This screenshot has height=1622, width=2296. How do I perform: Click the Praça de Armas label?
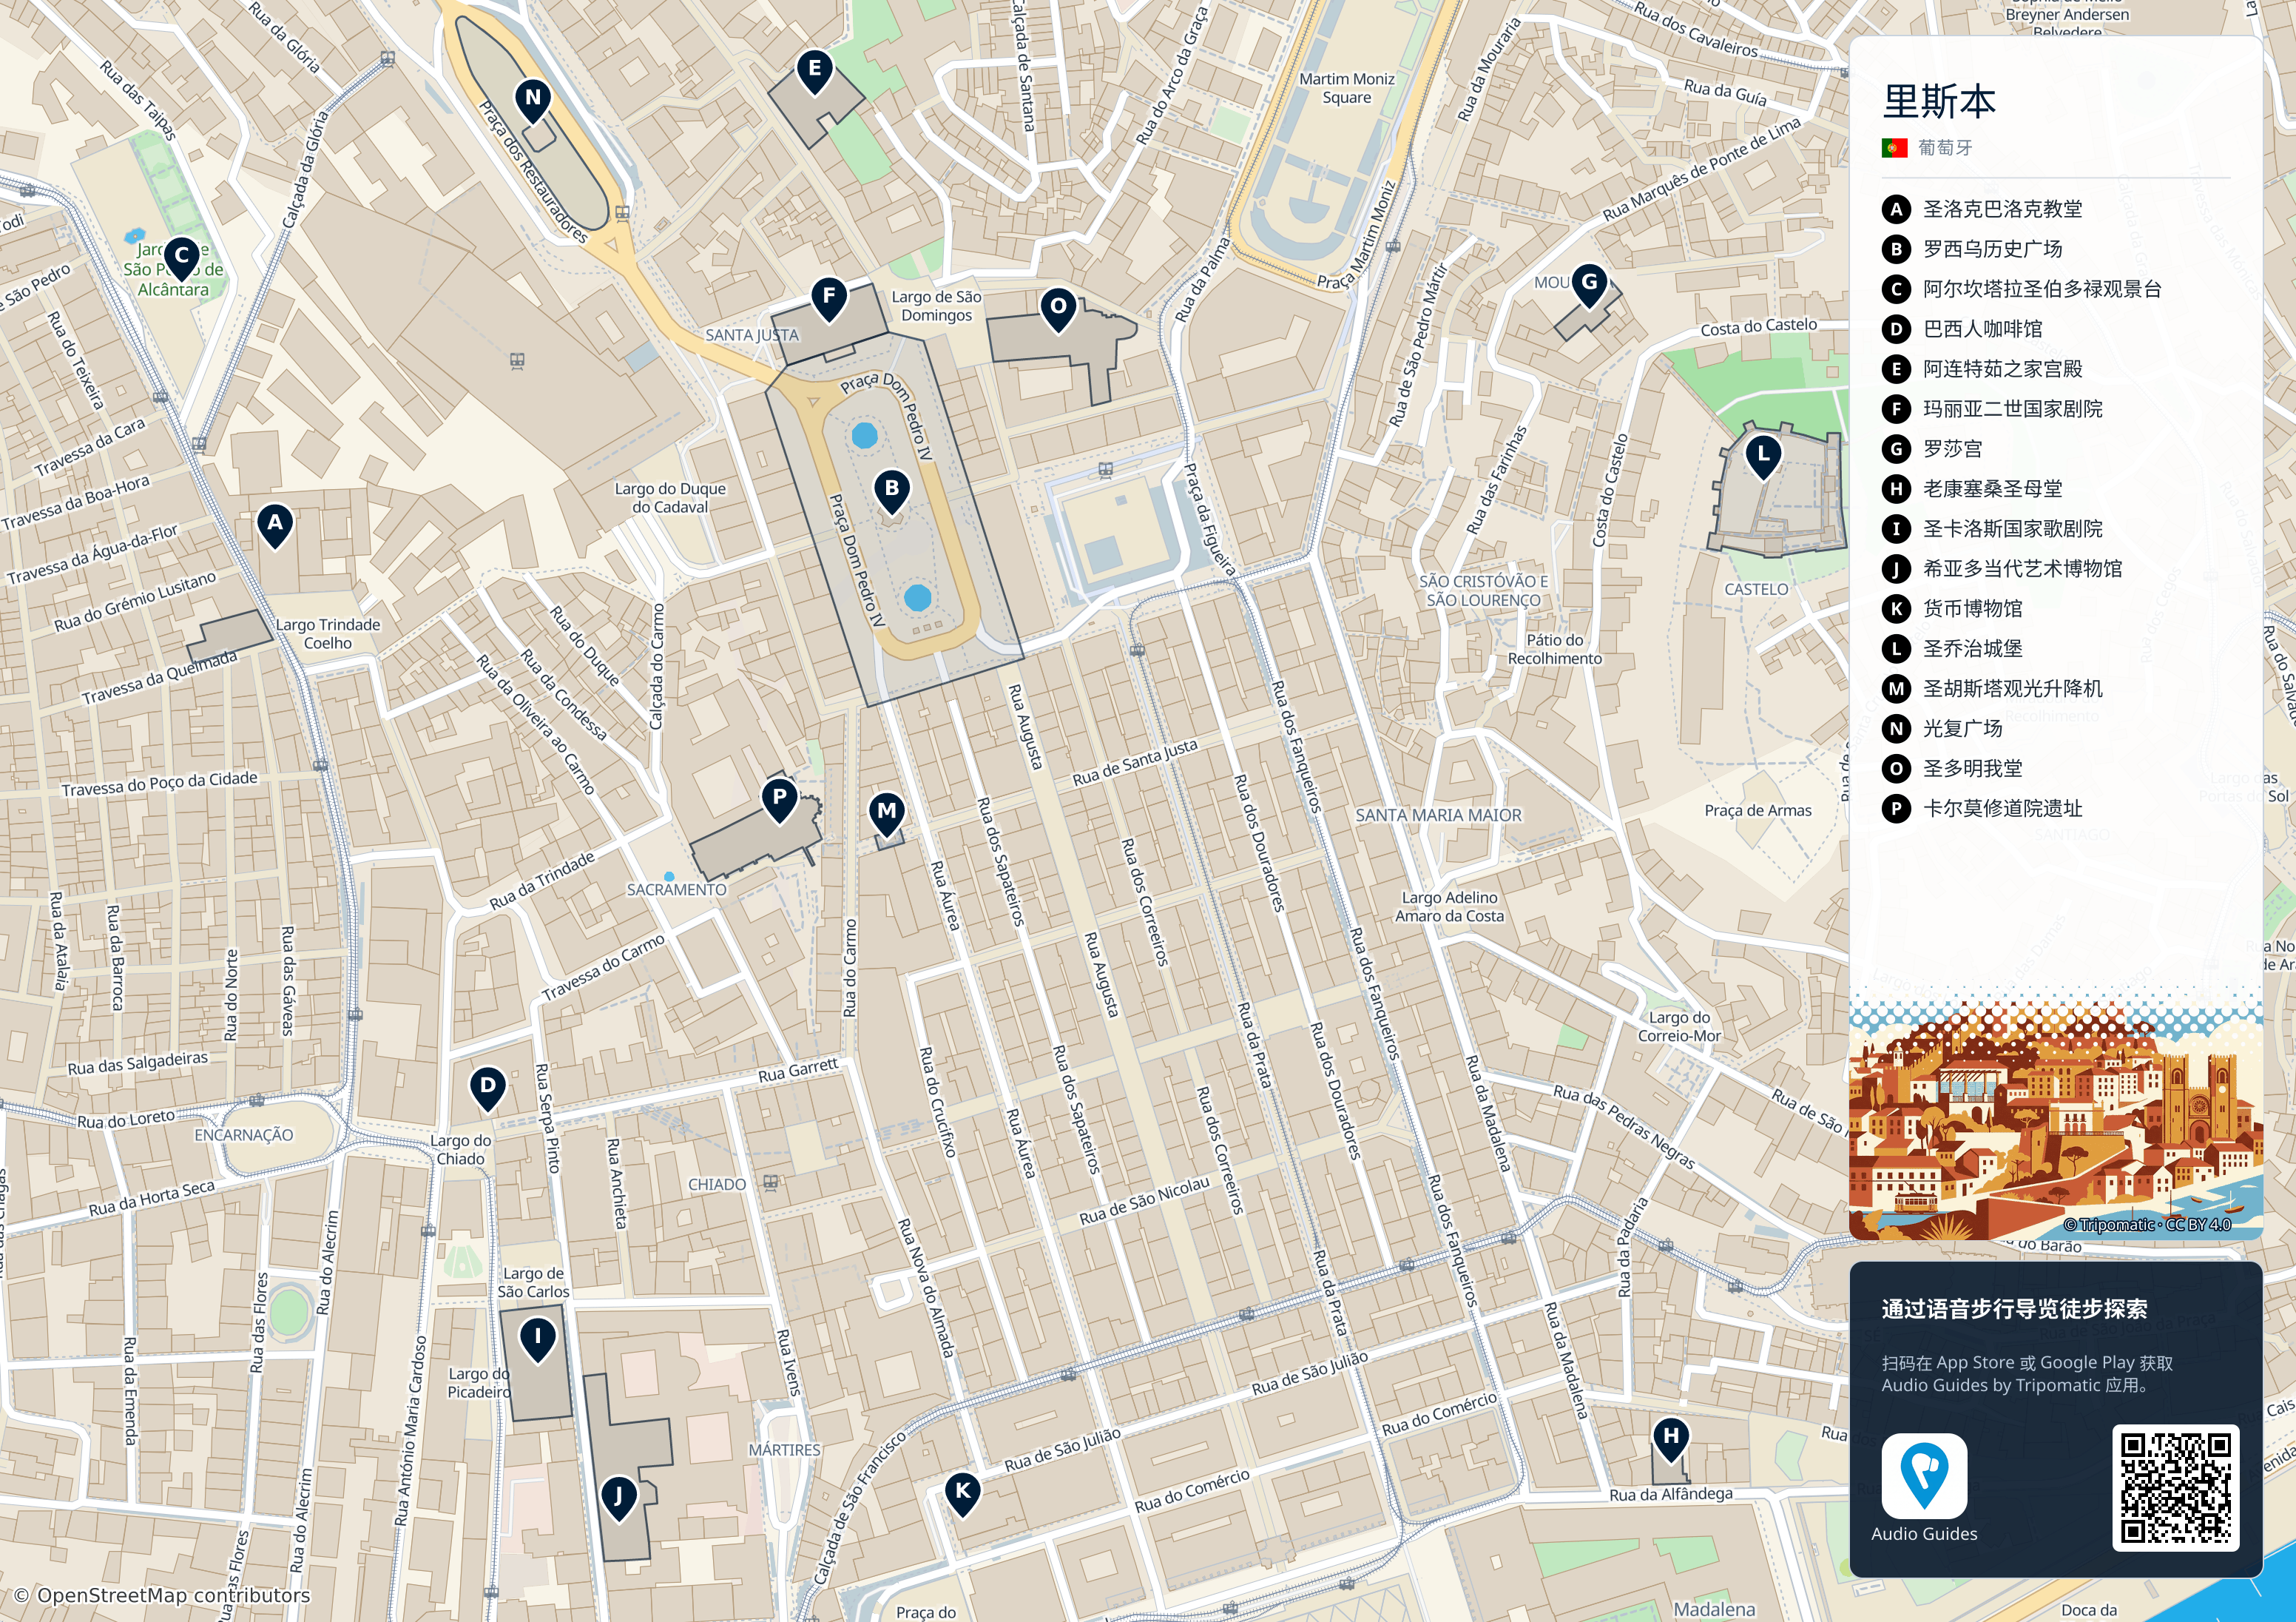[x=1758, y=810]
